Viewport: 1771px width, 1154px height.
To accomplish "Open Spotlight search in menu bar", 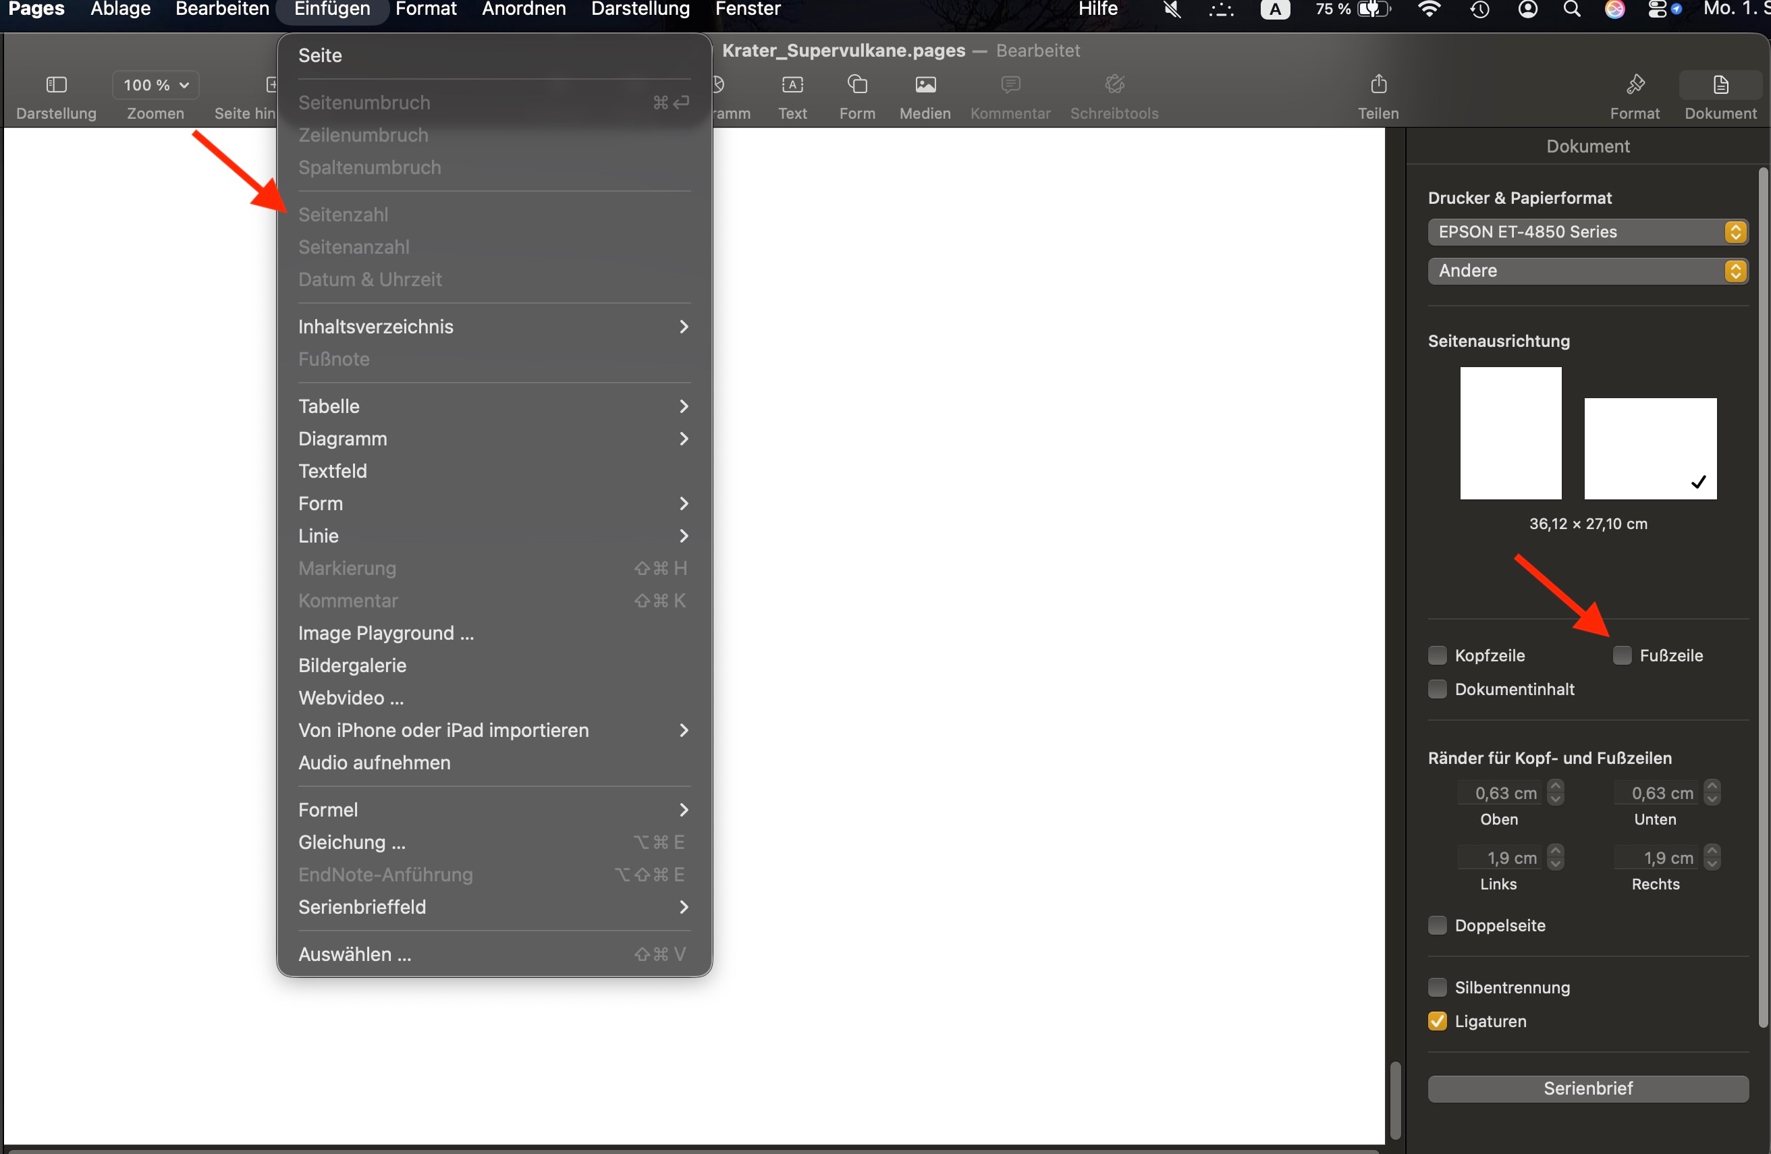I will pyautogui.click(x=1572, y=9).
